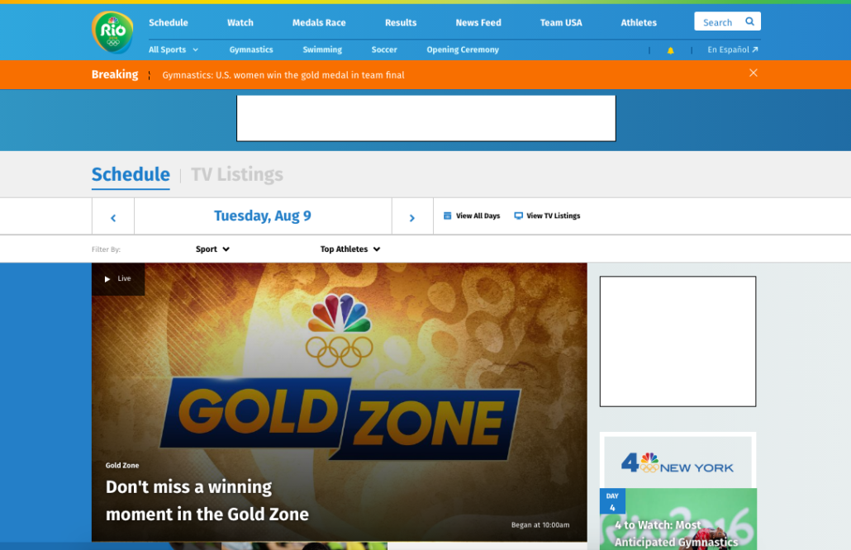The height and width of the screenshot is (550, 851).
Task: Click View TV Listings text
Action: tap(553, 216)
